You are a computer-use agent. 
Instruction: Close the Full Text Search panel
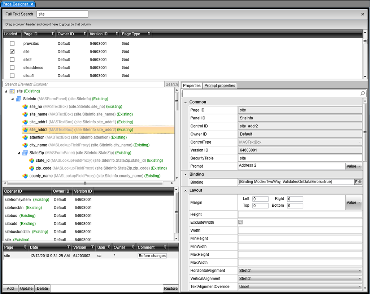[362, 14]
